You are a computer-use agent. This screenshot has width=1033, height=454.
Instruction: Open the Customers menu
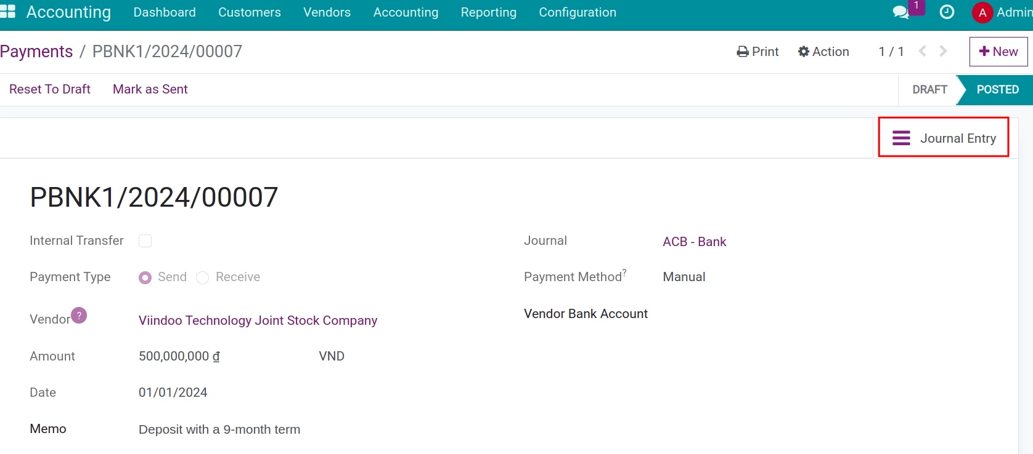pos(250,12)
